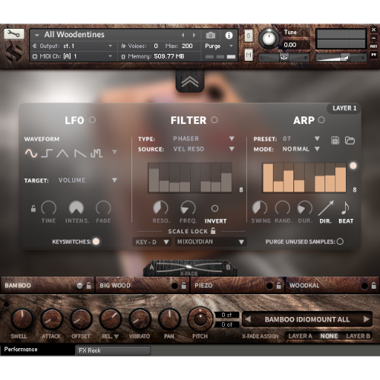
Task: Click the ARP beat note icon
Action: tap(345, 207)
